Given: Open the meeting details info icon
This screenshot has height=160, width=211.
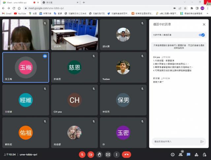Looking at the screenshot, I should click(x=172, y=154).
